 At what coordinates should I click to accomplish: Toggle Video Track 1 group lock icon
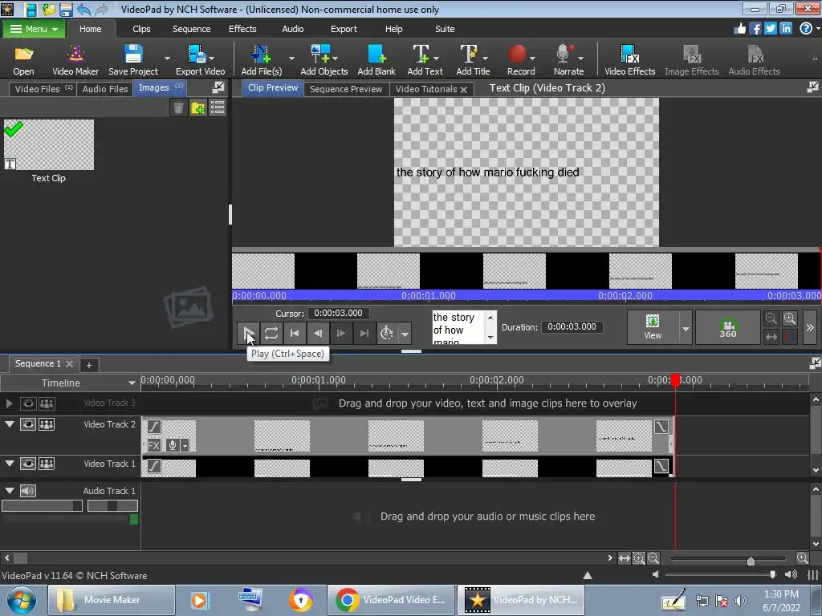(47, 464)
